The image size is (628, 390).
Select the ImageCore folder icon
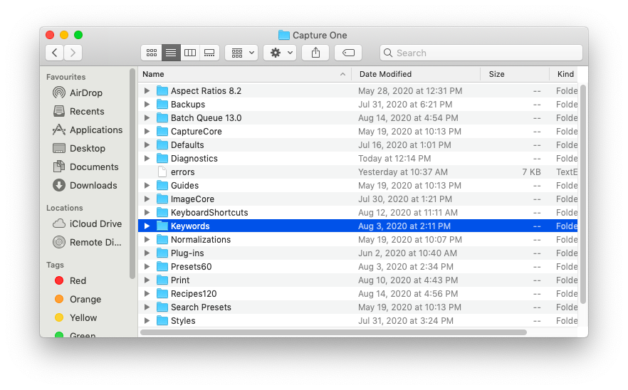[162, 199]
